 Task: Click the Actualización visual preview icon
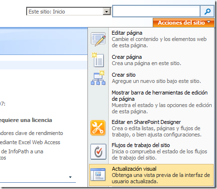[98, 175]
